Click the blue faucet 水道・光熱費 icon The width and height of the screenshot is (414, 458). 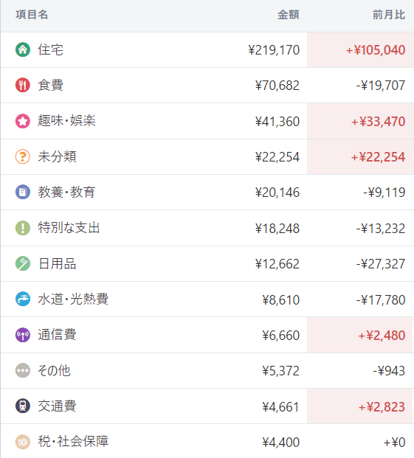tap(22, 299)
